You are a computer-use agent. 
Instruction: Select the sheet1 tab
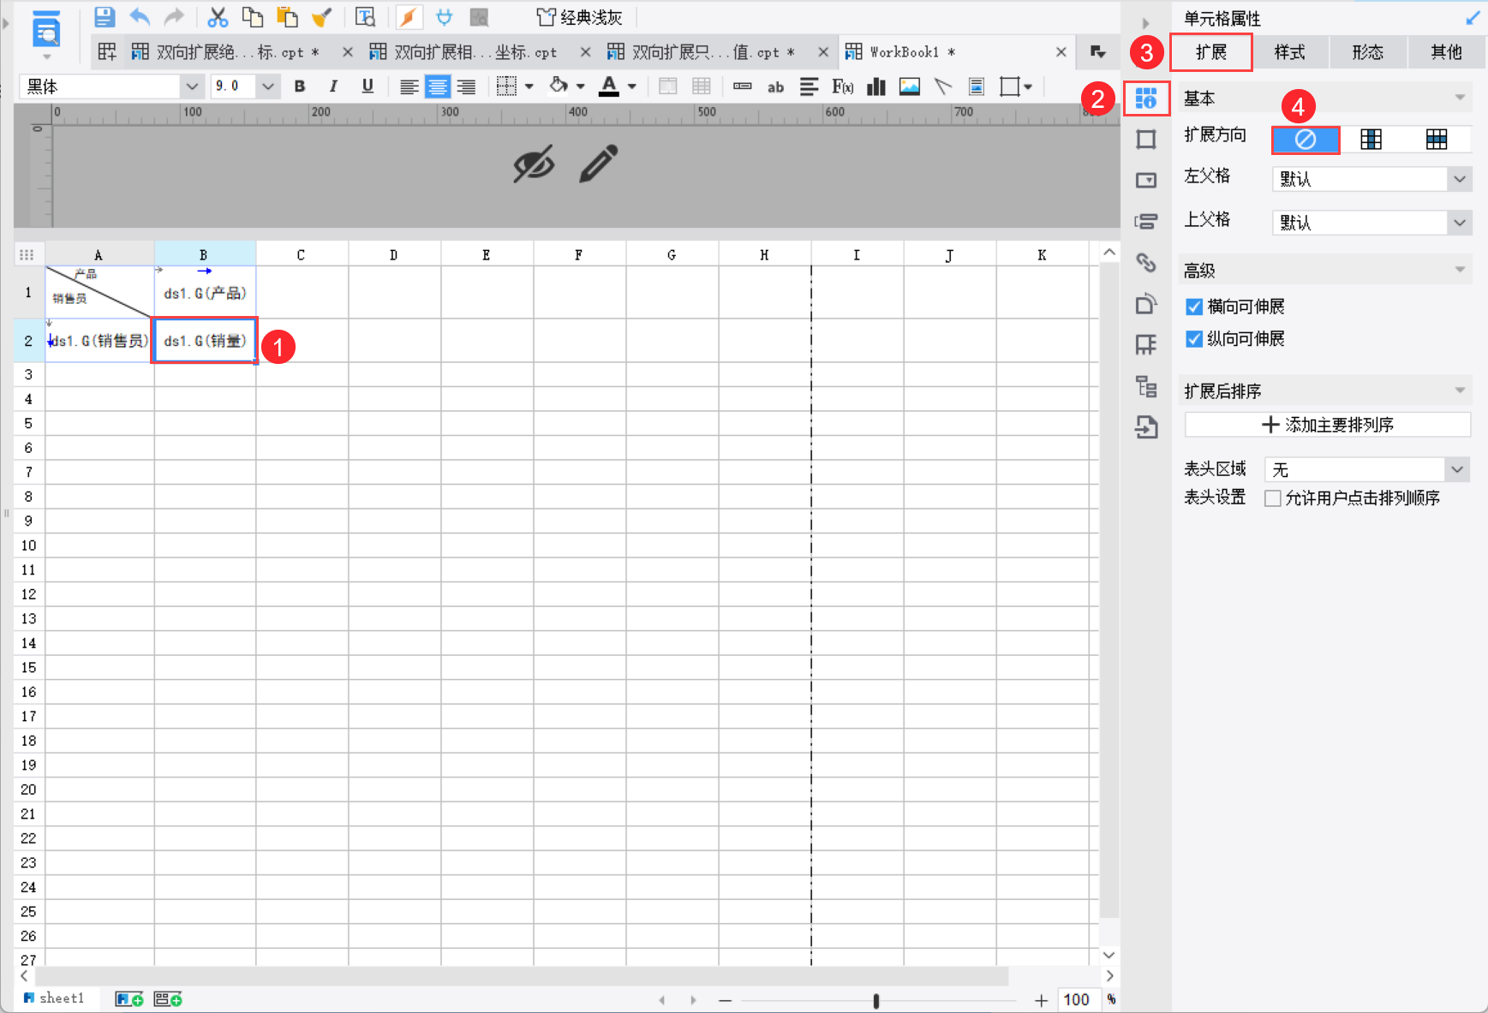coord(54,998)
